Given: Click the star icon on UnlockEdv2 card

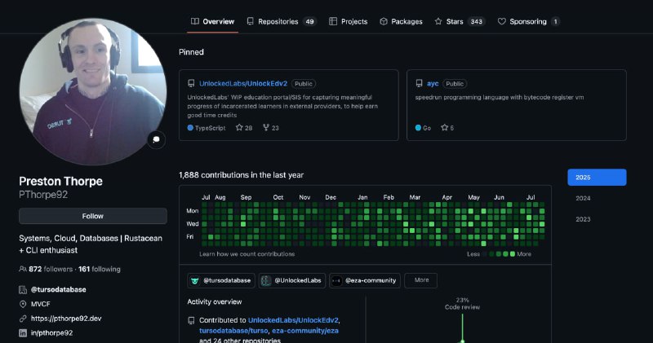Looking at the screenshot, I should point(239,128).
